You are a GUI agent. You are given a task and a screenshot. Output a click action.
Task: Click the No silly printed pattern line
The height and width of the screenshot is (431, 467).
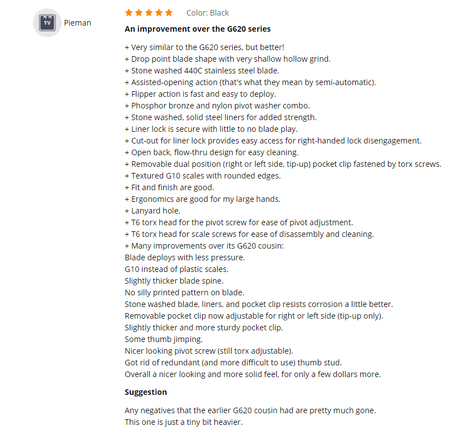(x=184, y=293)
